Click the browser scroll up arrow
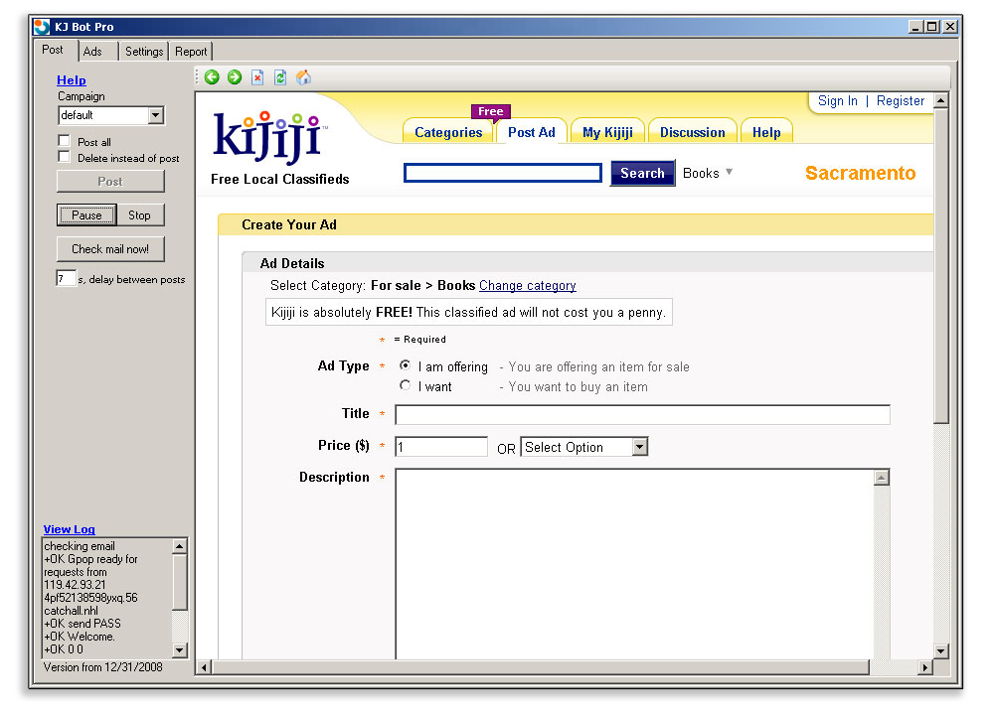Image resolution: width=994 pixels, height=715 pixels. [x=941, y=100]
